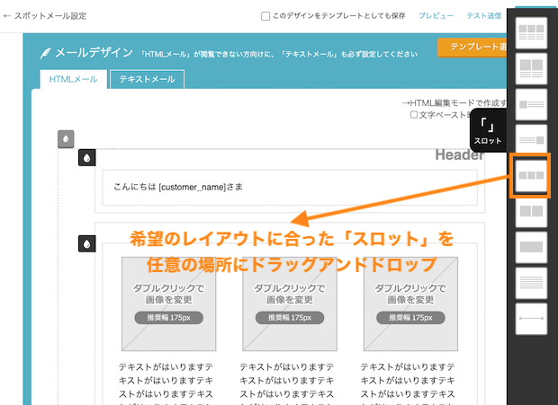Click the プレビュー link
Screen dimensions: 558x405
[436, 16]
